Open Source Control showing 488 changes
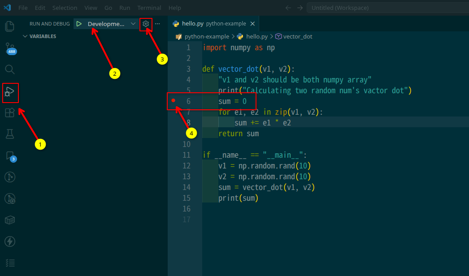Viewport: 469px width, 276px height. tap(9, 47)
